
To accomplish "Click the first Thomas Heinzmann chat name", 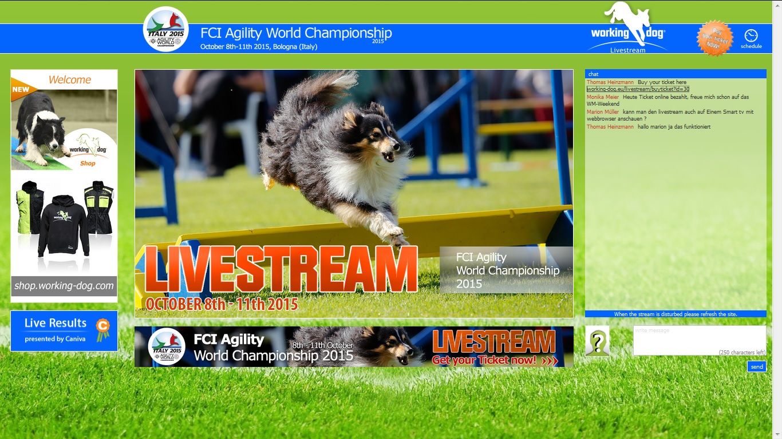I will [610, 82].
